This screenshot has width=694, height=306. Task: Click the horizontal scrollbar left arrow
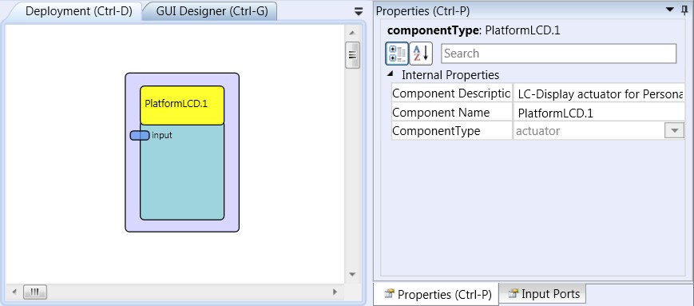14,292
